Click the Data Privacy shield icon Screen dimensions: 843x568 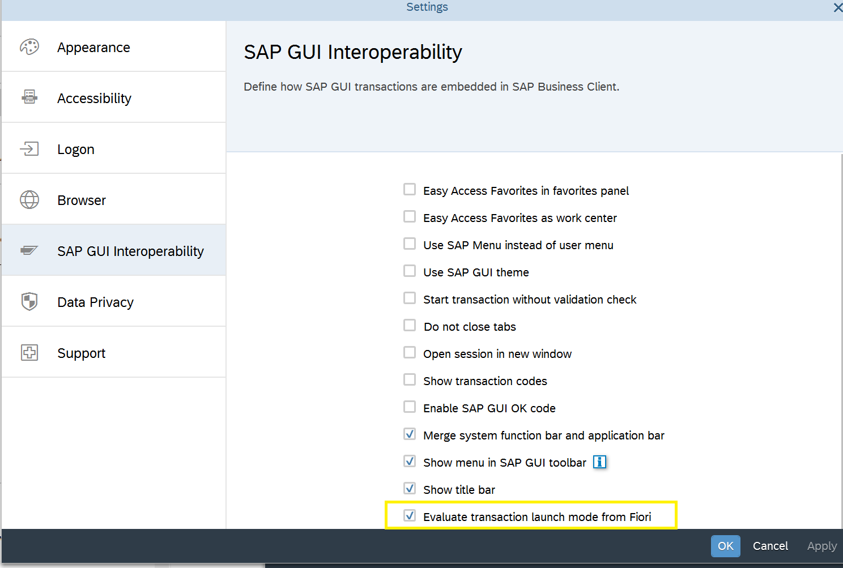(29, 301)
